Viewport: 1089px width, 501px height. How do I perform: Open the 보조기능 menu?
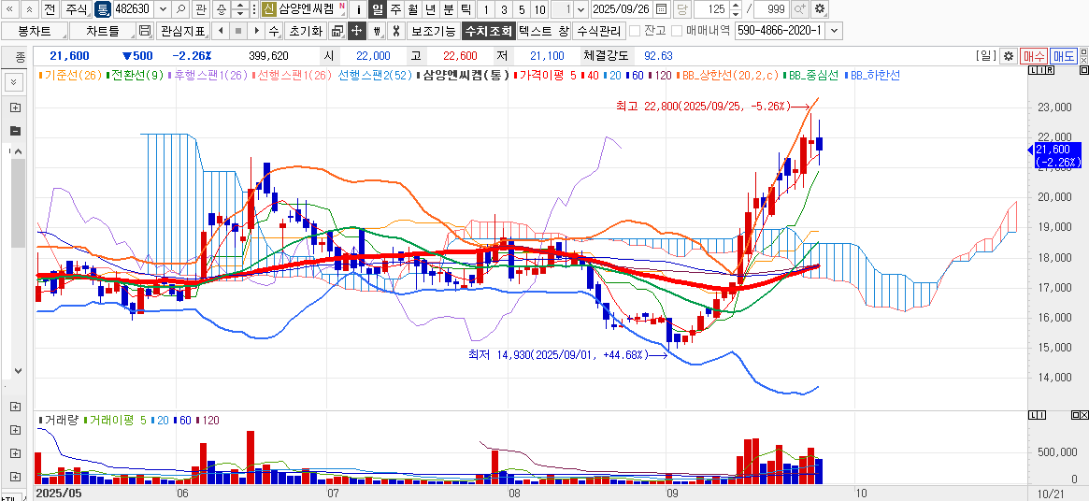pos(433,31)
